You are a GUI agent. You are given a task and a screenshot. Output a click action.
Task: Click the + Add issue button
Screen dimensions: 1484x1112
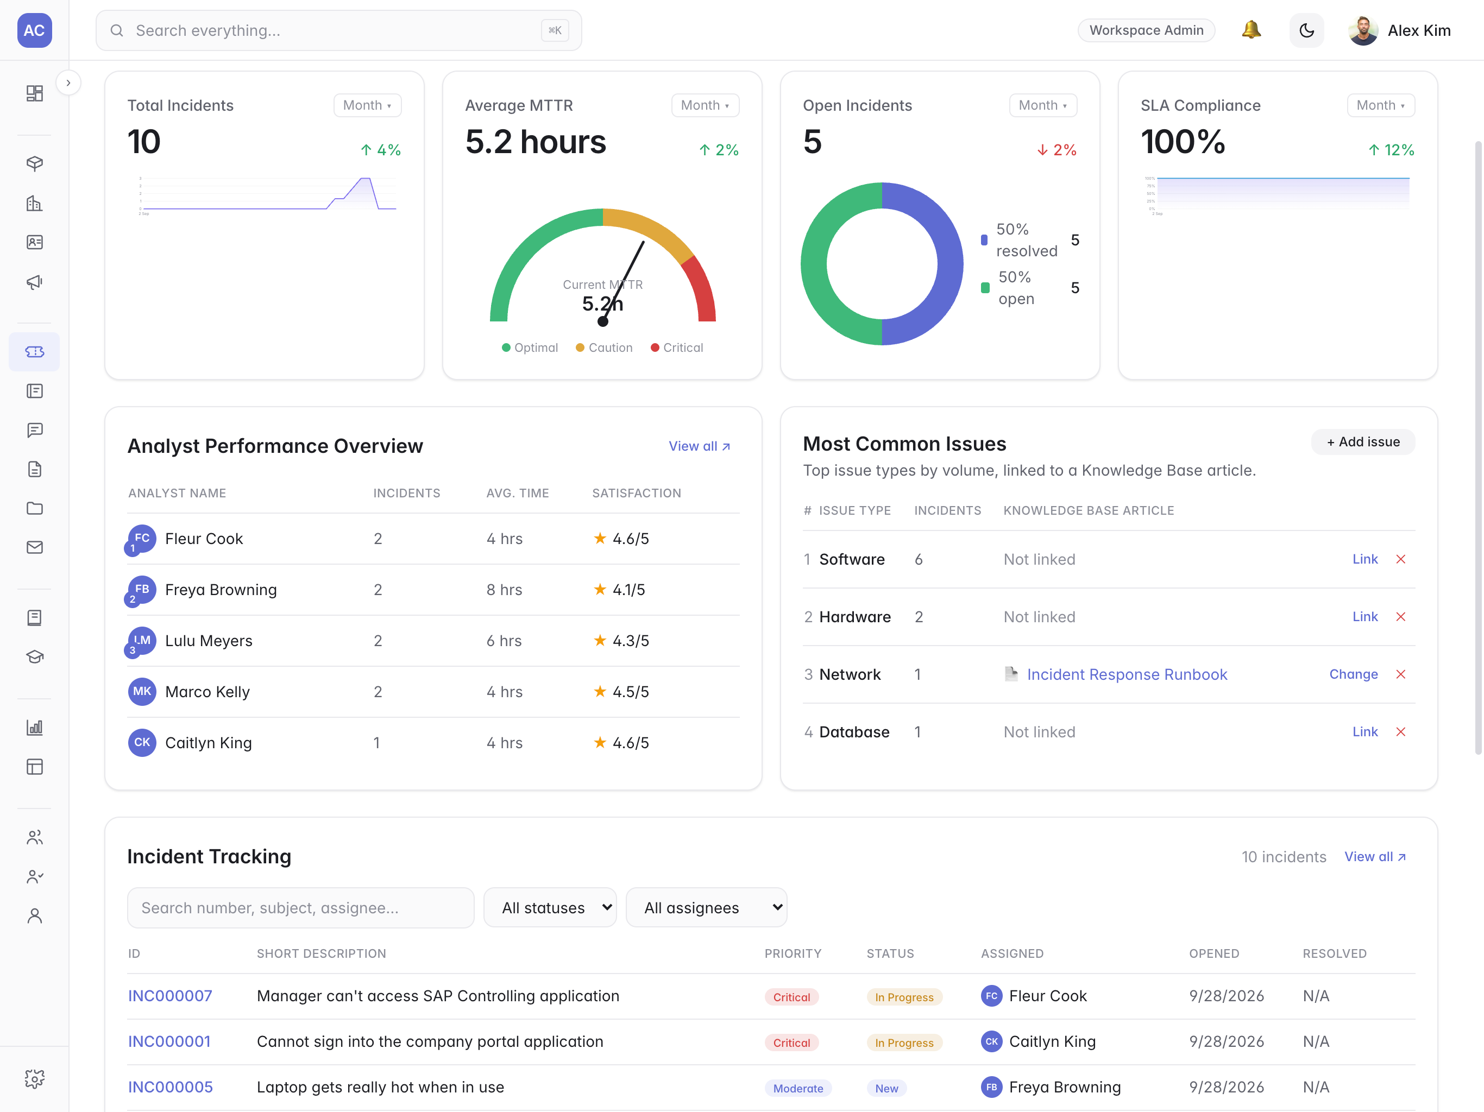pos(1363,442)
